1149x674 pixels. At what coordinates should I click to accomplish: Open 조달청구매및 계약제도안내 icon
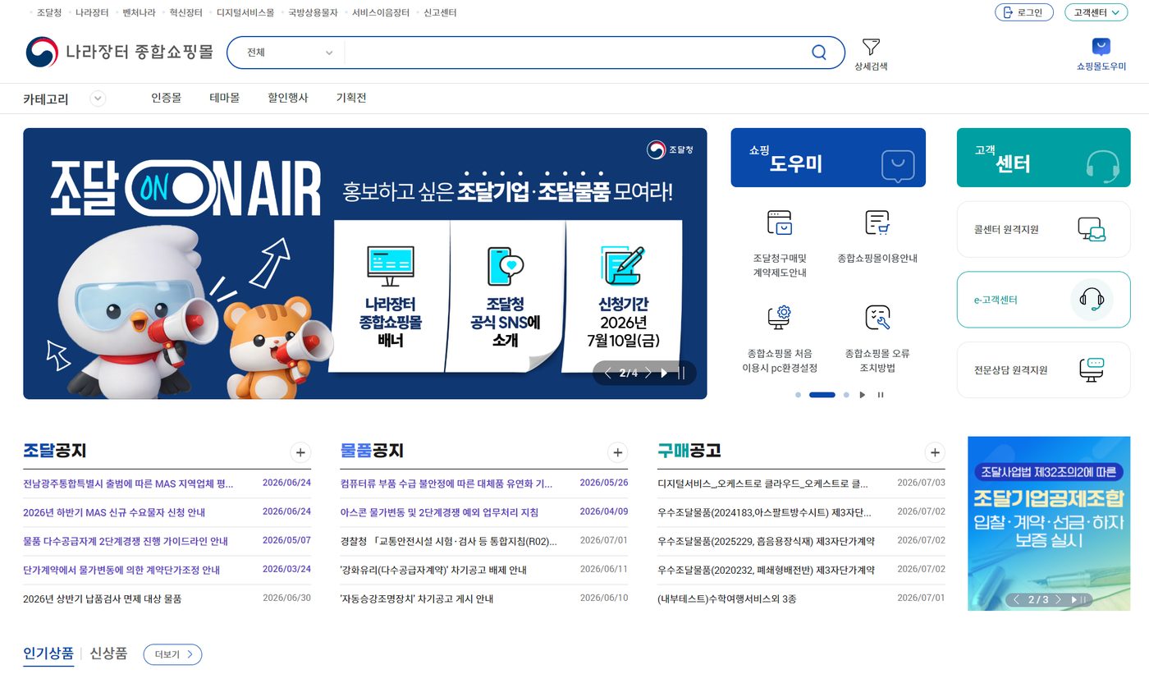click(780, 222)
